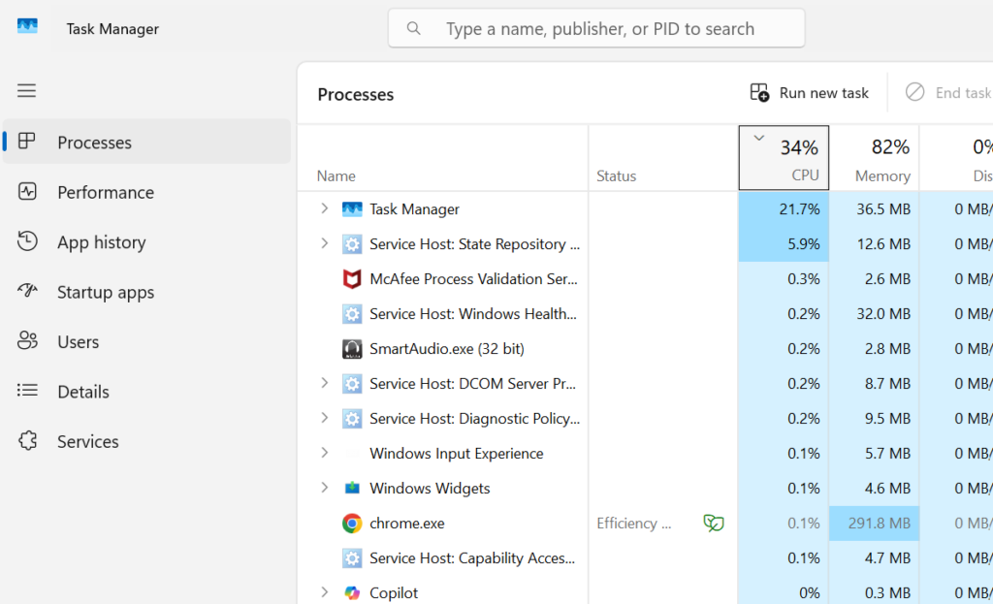Click the End task button label

point(963,93)
